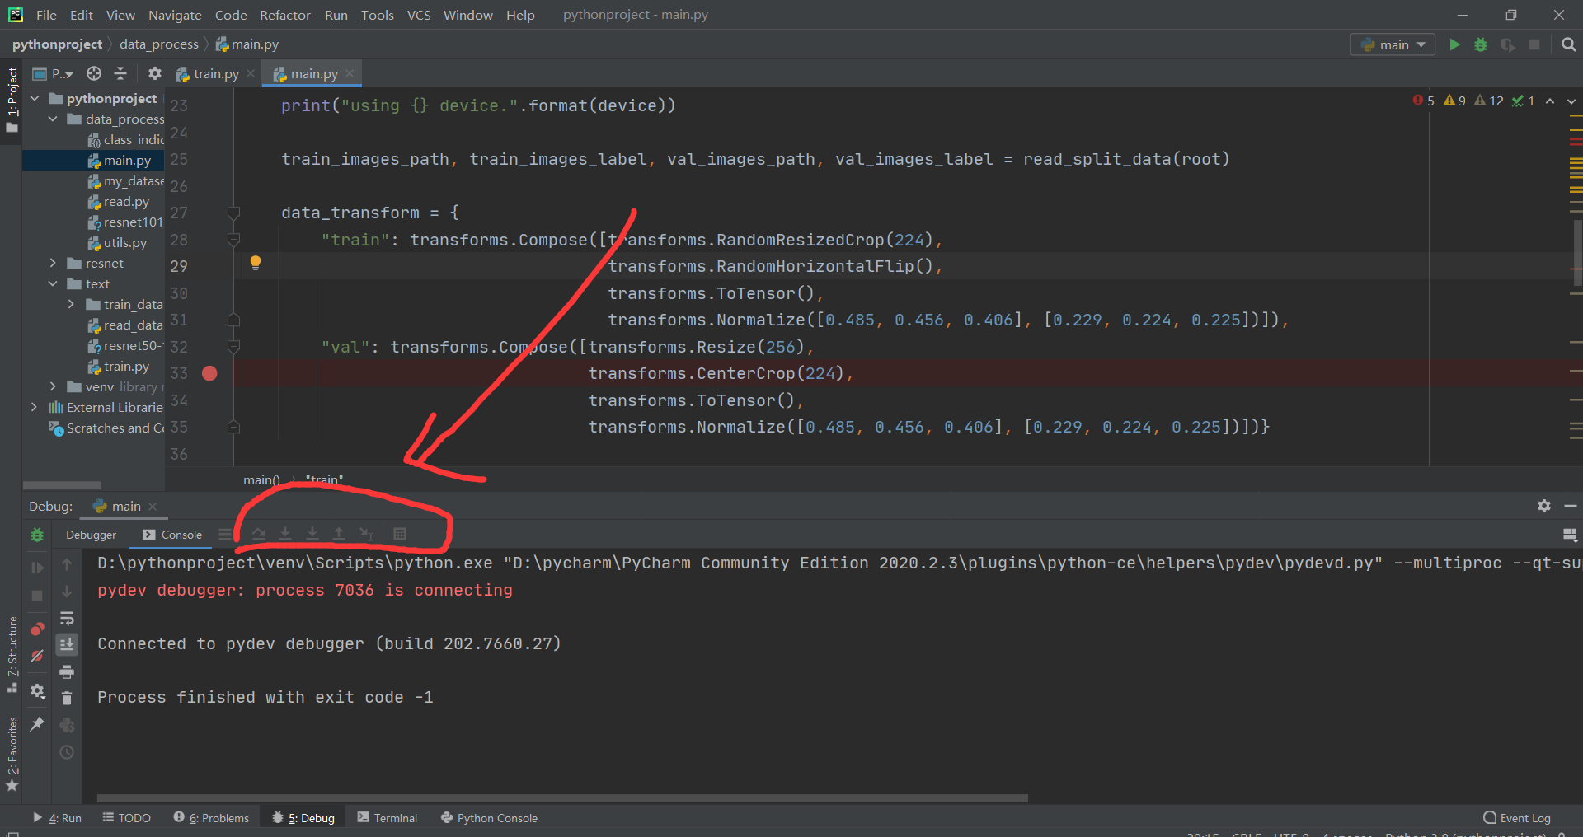Open Event Log
Viewport: 1583px width, 837px height.
pyautogui.click(x=1517, y=817)
